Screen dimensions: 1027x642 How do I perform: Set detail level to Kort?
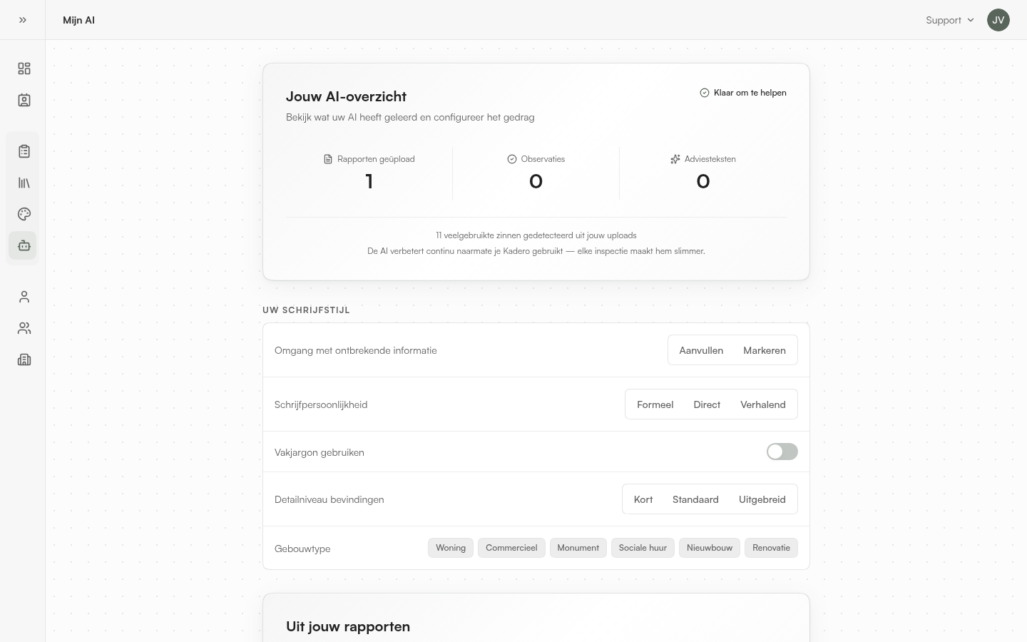point(643,499)
